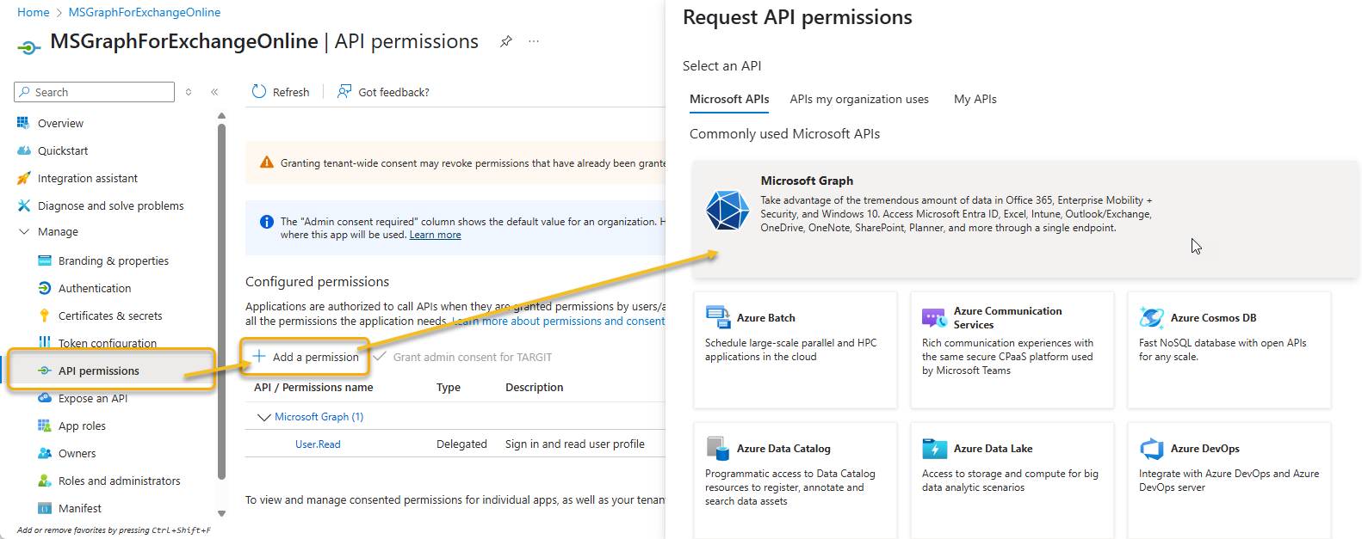Screen dimensions: 1362x539
Task: Click the Microsoft Graph logo icon
Action: (x=727, y=211)
